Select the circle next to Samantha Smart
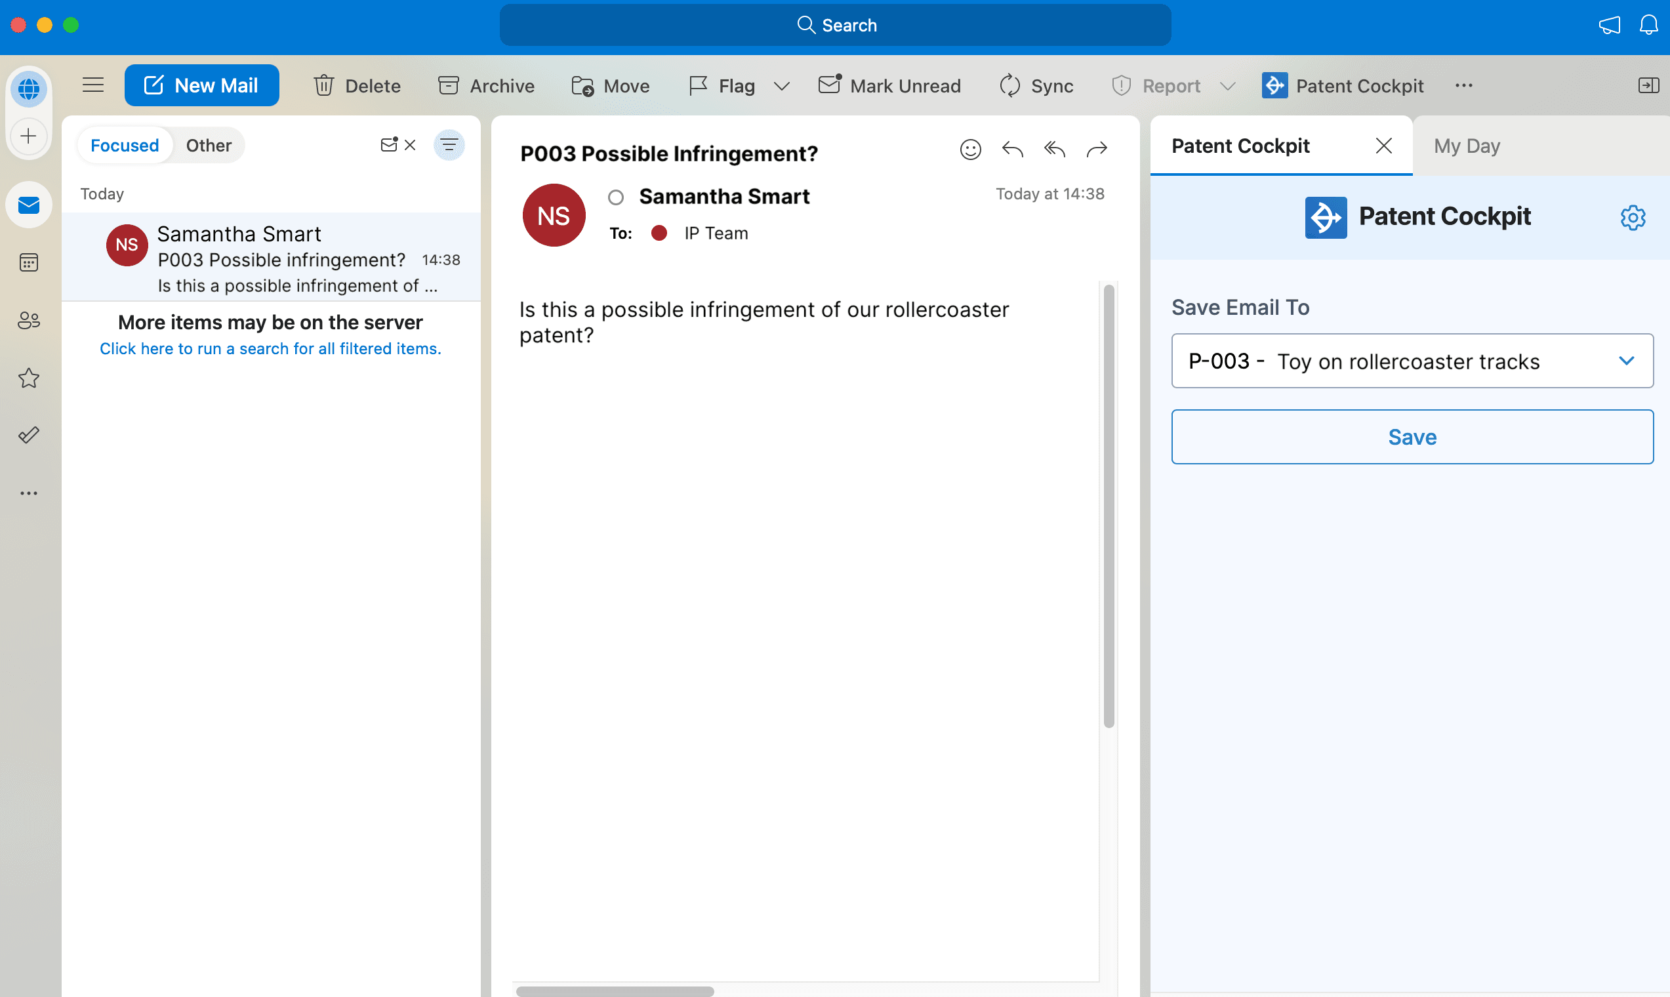This screenshot has height=997, width=1670. [615, 197]
